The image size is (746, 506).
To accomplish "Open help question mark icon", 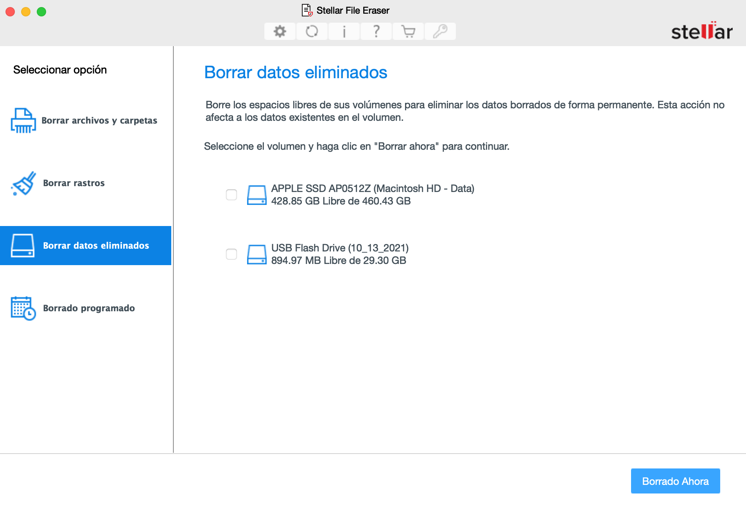I will click(376, 31).
